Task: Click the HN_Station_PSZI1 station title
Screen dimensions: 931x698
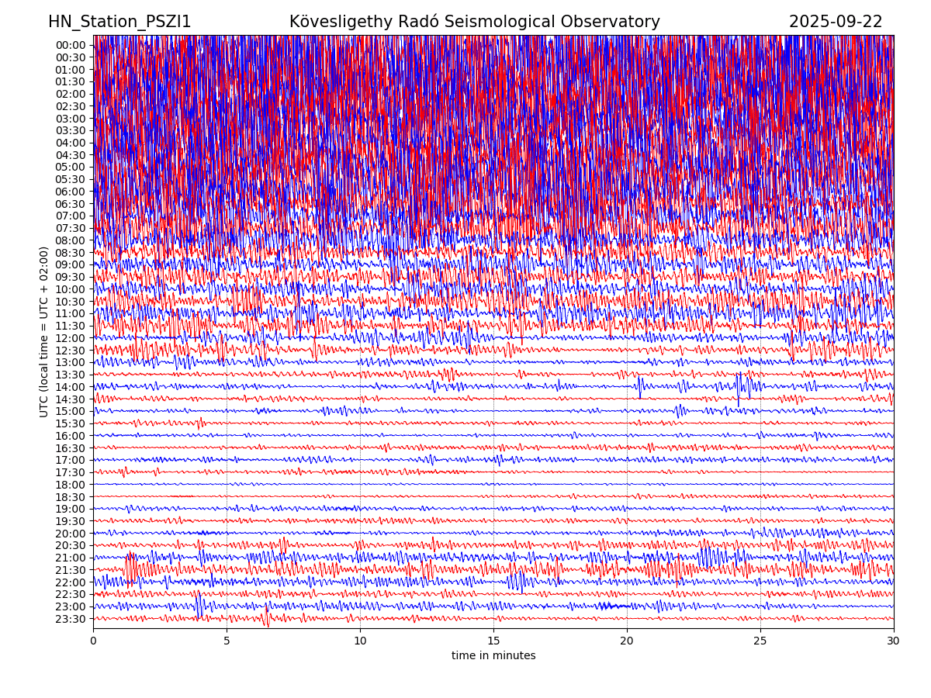Action: 119,22
